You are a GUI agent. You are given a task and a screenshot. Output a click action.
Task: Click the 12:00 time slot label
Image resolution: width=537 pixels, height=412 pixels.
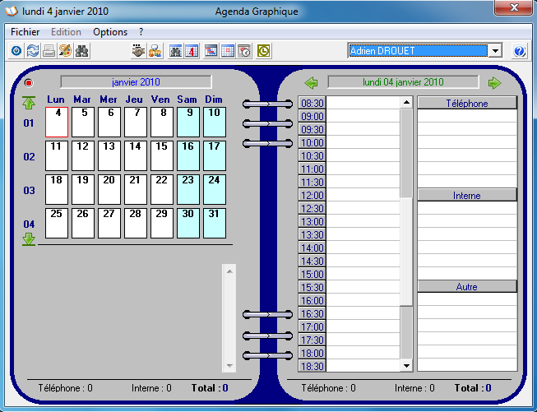312,195
